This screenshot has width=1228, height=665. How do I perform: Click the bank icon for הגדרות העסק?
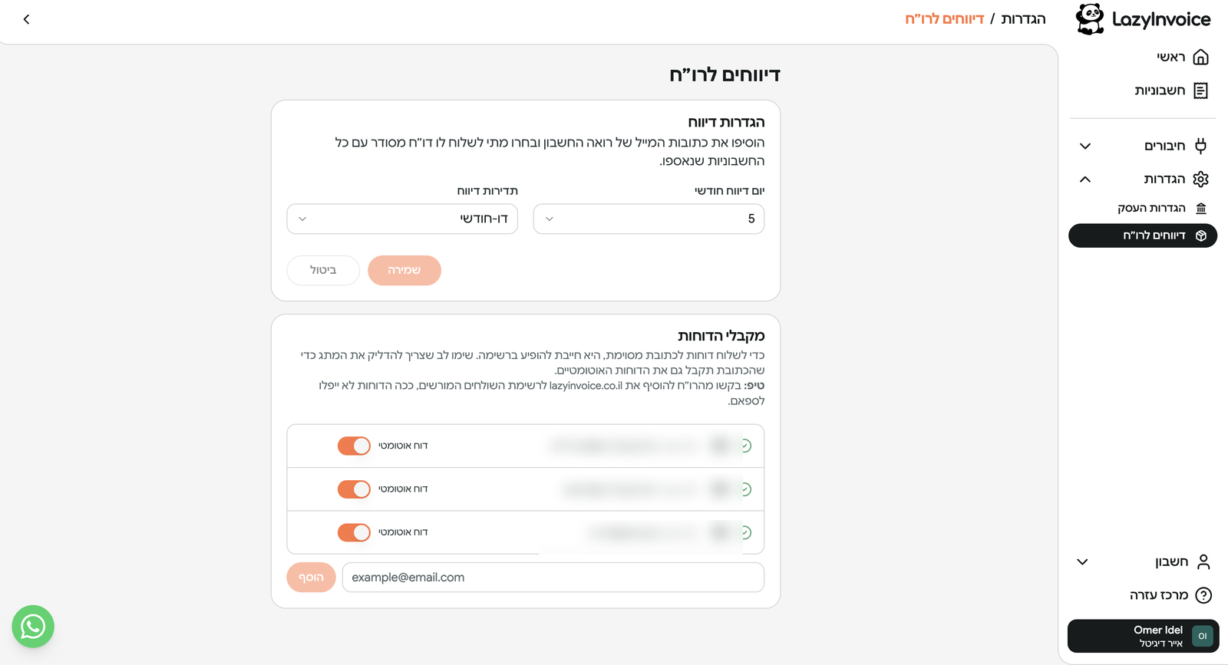pos(1201,208)
